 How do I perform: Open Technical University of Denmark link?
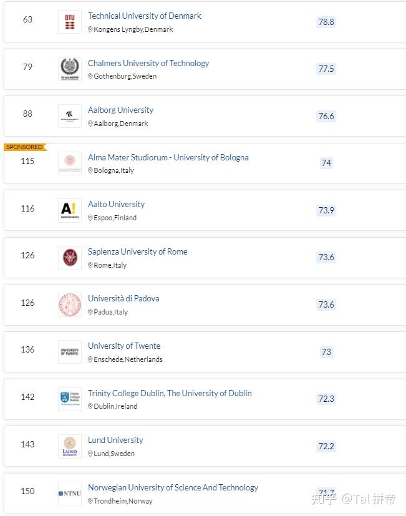[145, 16]
